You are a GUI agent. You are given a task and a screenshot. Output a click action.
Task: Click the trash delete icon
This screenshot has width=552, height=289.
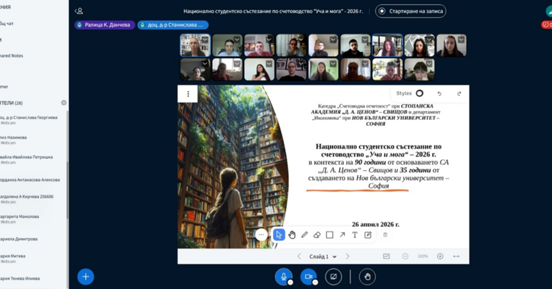click(385, 235)
